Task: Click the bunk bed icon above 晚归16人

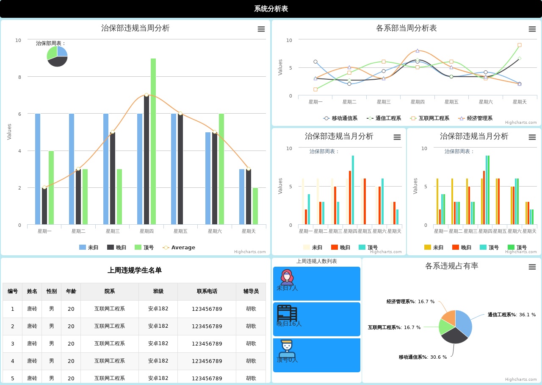Action: click(287, 313)
